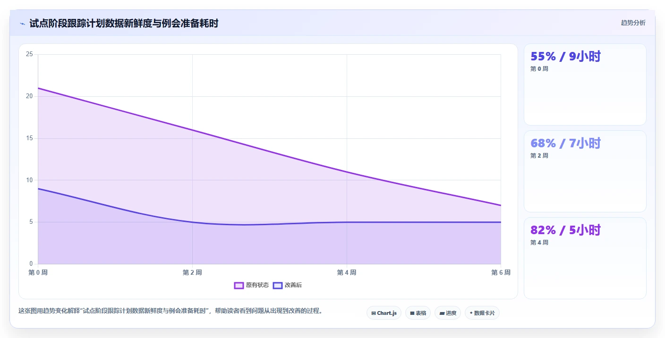
Task: Click the 进度 tag icon
Action: point(442,313)
